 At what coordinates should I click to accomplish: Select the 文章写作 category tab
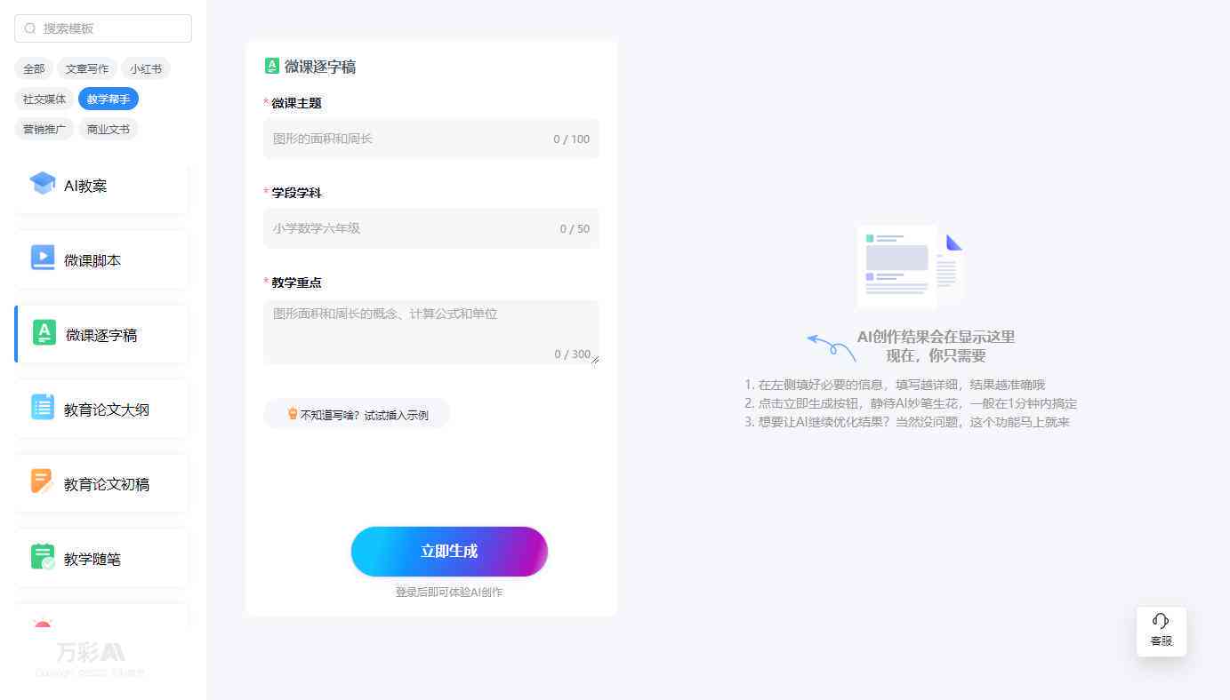(87, 68)
